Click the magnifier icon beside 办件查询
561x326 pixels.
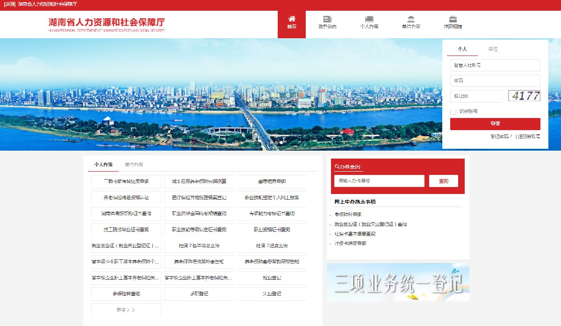point(337,167)
